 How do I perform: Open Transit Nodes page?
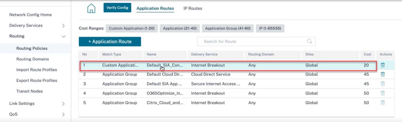tap(30, 91)
